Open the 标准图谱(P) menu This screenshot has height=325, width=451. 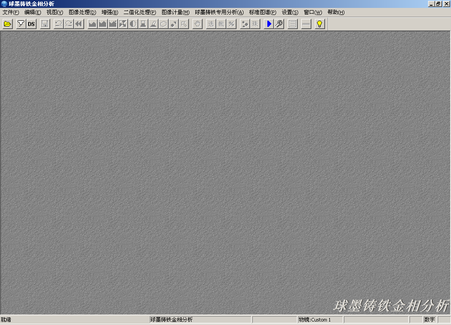pos(262,12)
